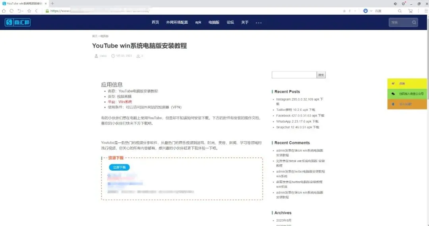Open the shopping cart toolbar icon

[x=410, y=11]
